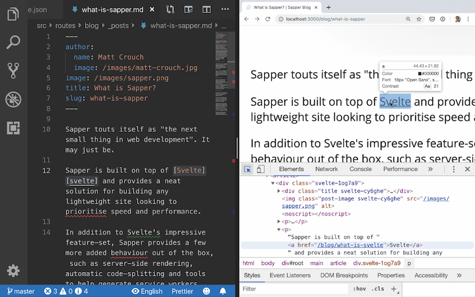The image size is (475, 297).
Task: Click the Svelte link on the webpage
Action: [395, 102]
